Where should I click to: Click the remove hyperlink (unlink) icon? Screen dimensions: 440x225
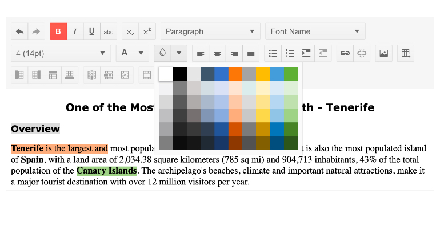click(x=362, y=53)
